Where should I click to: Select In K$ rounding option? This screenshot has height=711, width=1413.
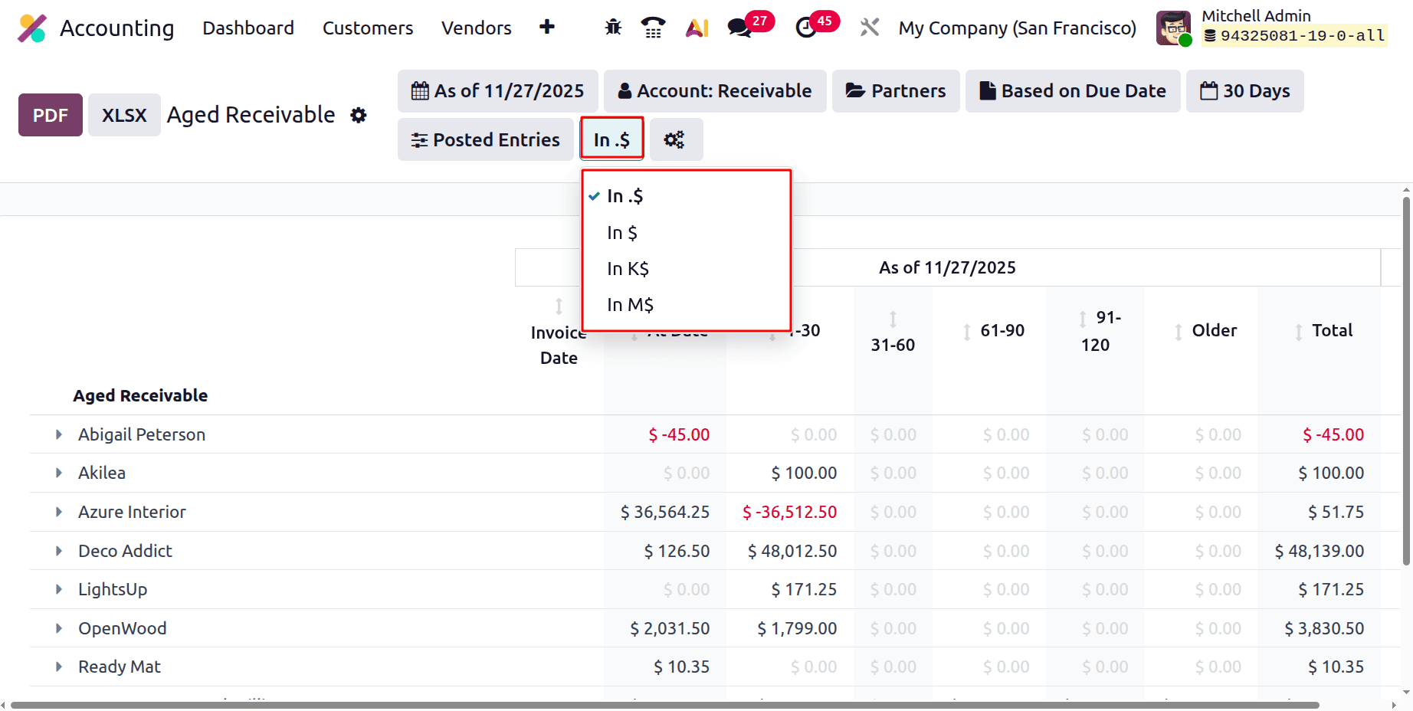(x=687, y=268)
